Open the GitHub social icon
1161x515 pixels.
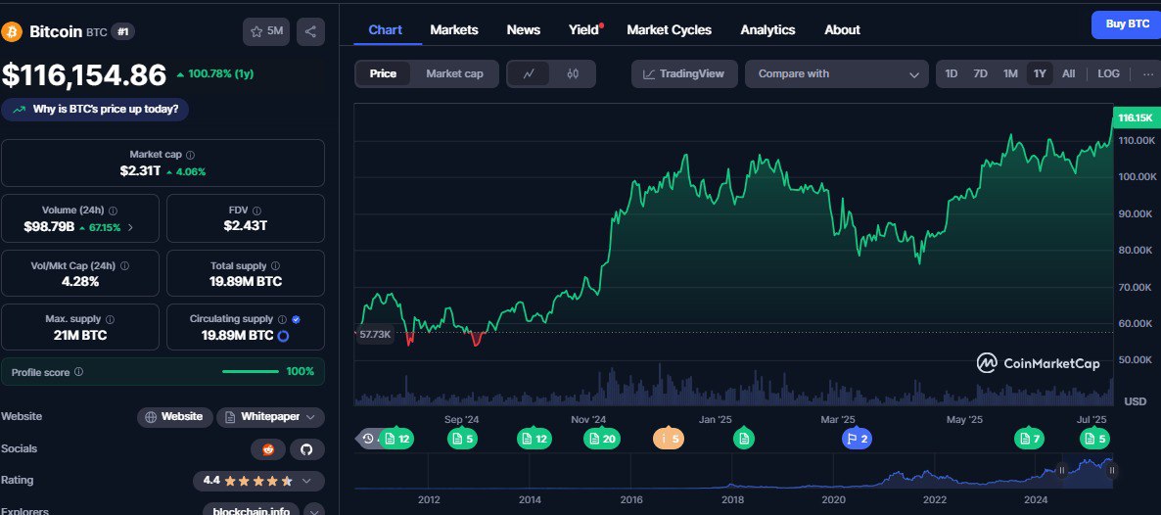[x=306, y=449]
